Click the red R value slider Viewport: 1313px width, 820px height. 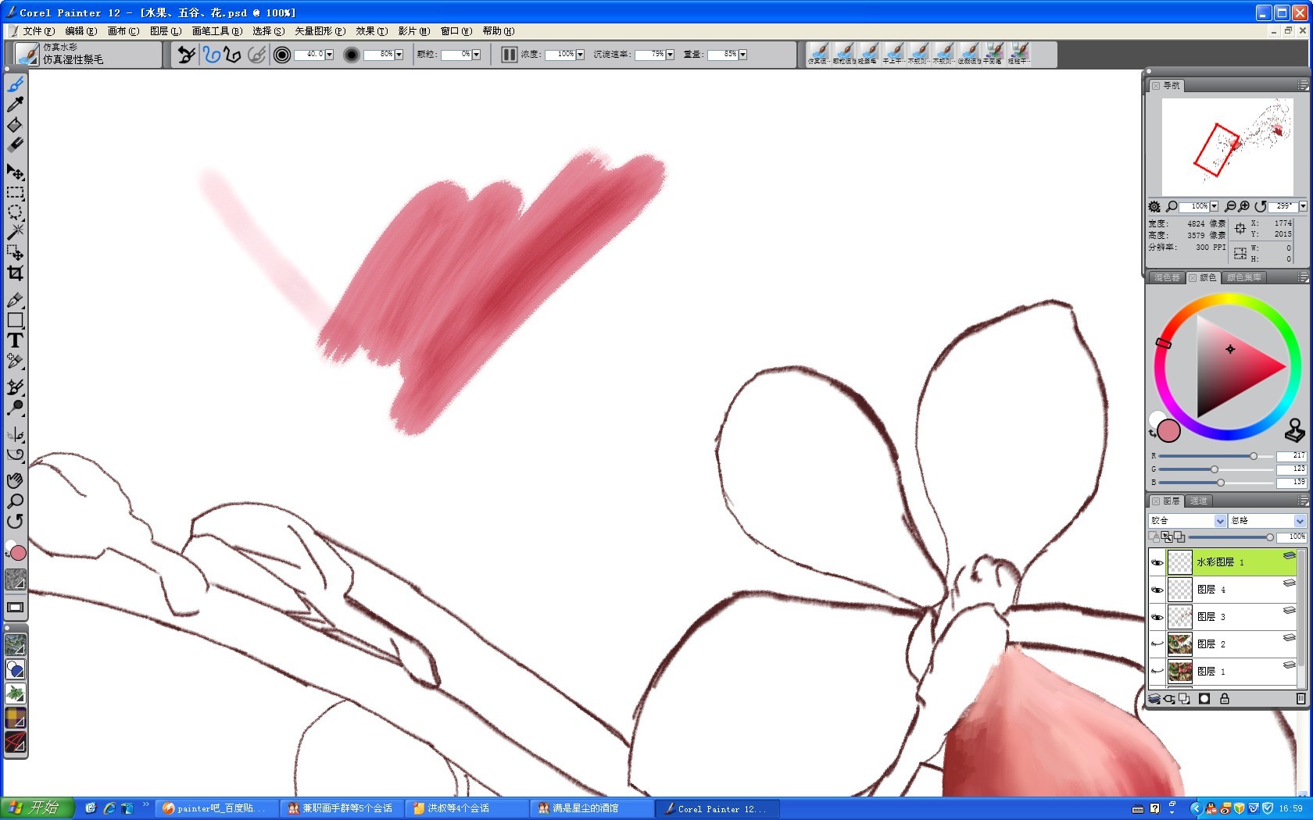(x=1215, y=456)
